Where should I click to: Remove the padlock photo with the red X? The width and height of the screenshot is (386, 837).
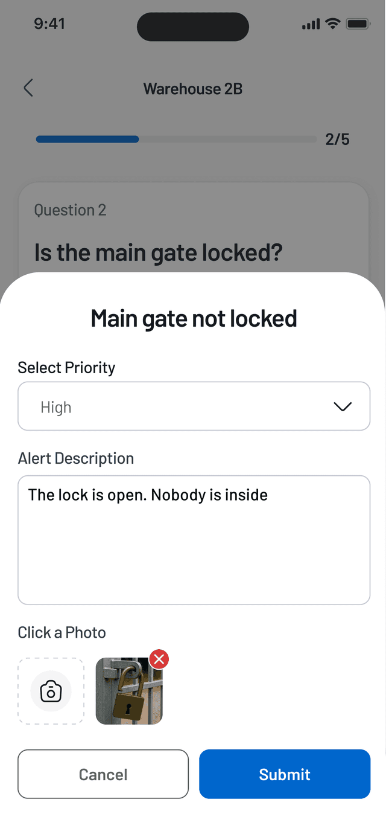click(x=159, y=660)
